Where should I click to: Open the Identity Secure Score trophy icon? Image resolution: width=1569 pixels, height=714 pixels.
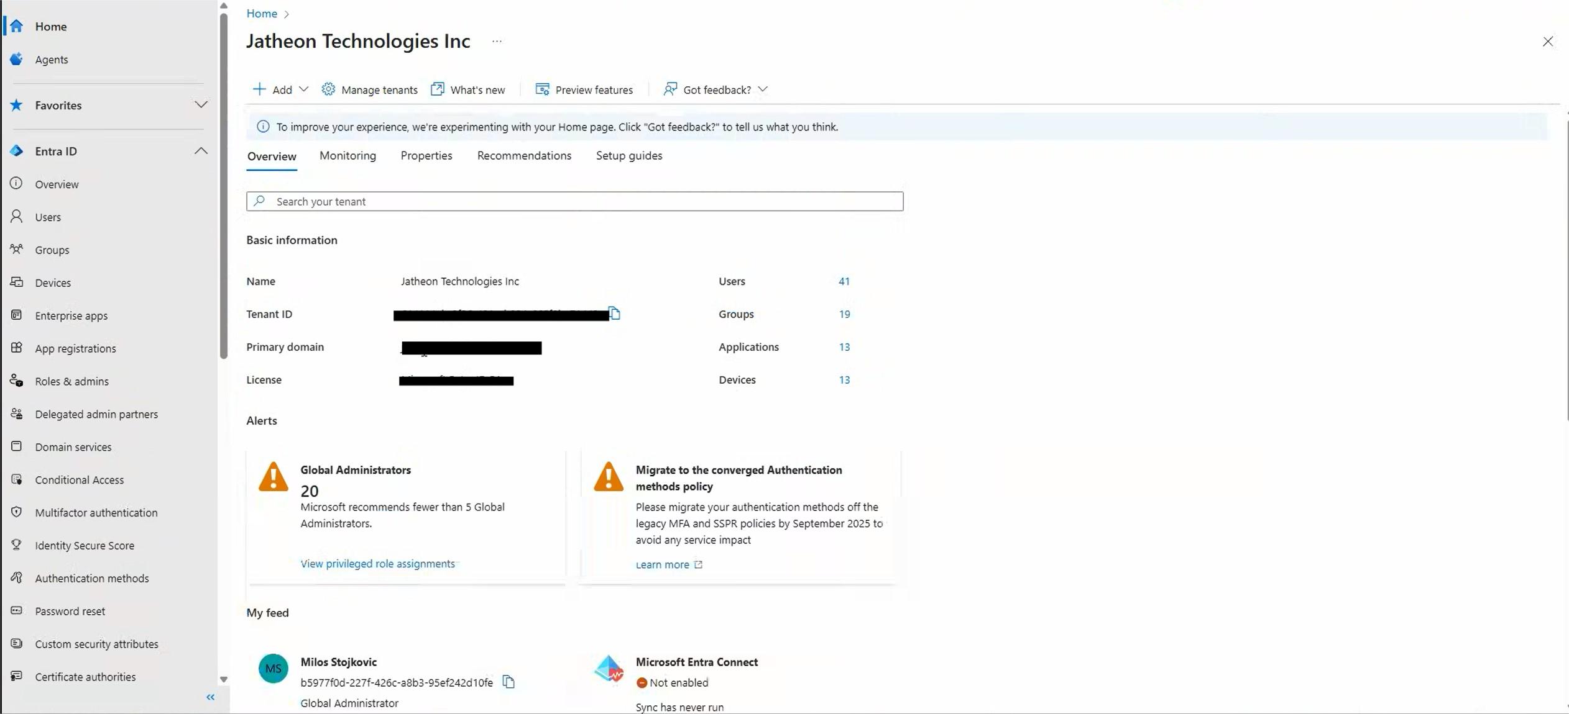[x=17, y=545]
